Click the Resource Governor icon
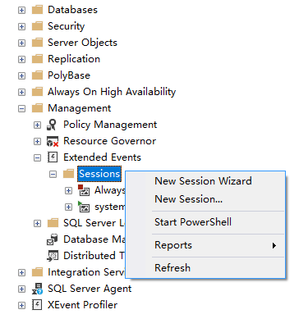The image size is (308, 328). 53,141
